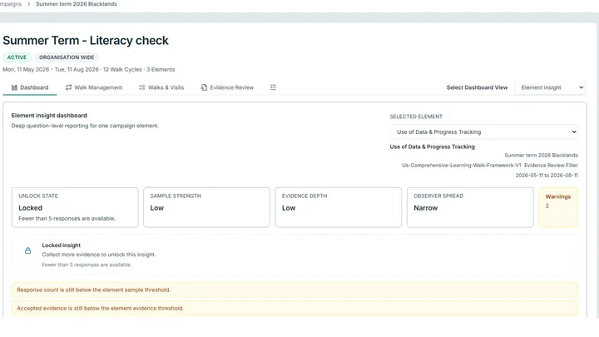Click the Locked insight heading
This screenshot has width=599, height=337.
61,245
